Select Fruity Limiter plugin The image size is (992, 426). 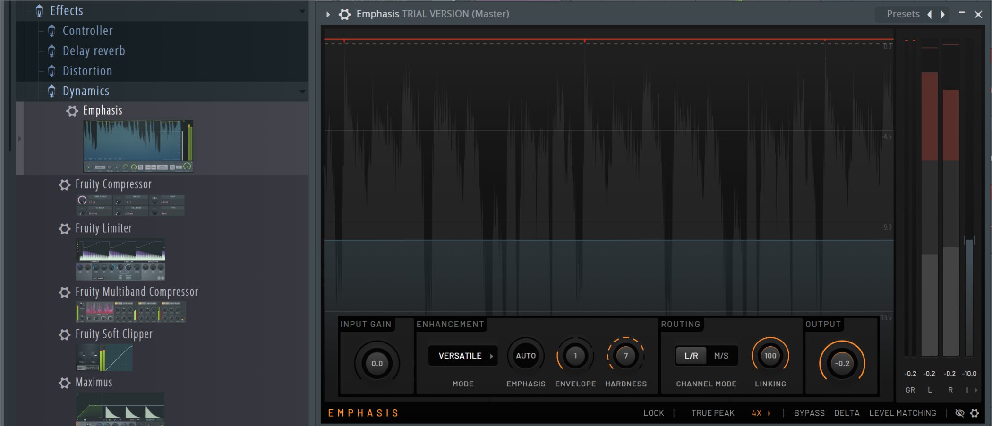click(103, 229)
